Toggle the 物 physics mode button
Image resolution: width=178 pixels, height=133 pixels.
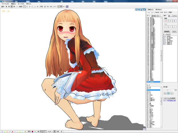point(61,7)
